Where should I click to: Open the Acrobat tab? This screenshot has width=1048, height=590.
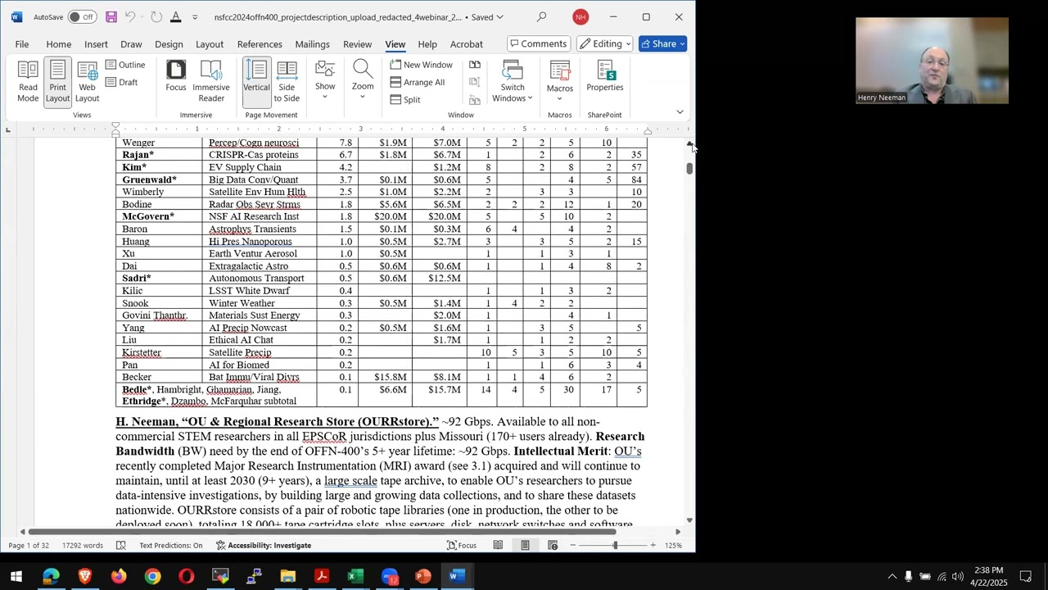466,44
